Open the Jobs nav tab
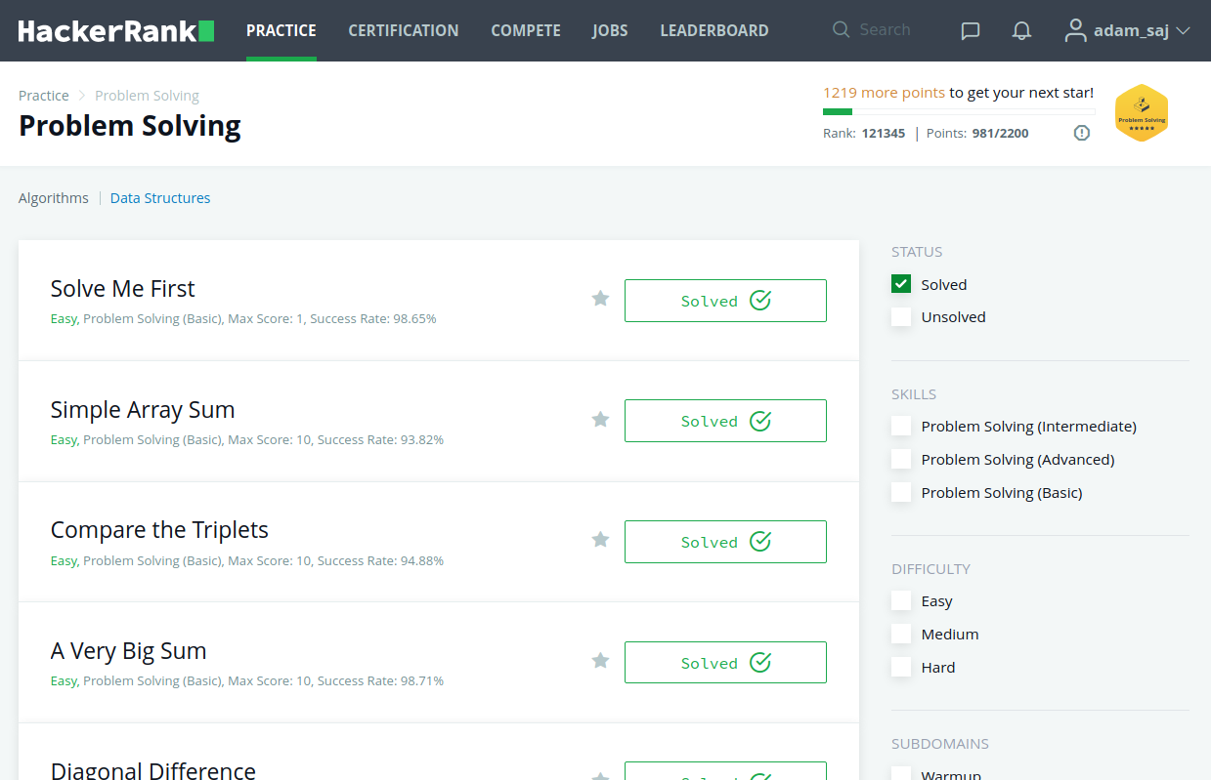This screenshot has width=1211, height=780. tap(610, 30)
